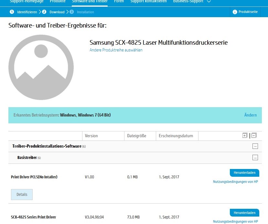Show Details for Print Driver PCL5
This screenshot has width=268, height=224.
[x=22, y=195]
